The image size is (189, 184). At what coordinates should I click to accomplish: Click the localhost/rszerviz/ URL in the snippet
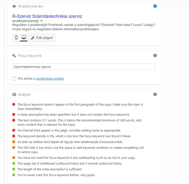(x=26, y=21)
